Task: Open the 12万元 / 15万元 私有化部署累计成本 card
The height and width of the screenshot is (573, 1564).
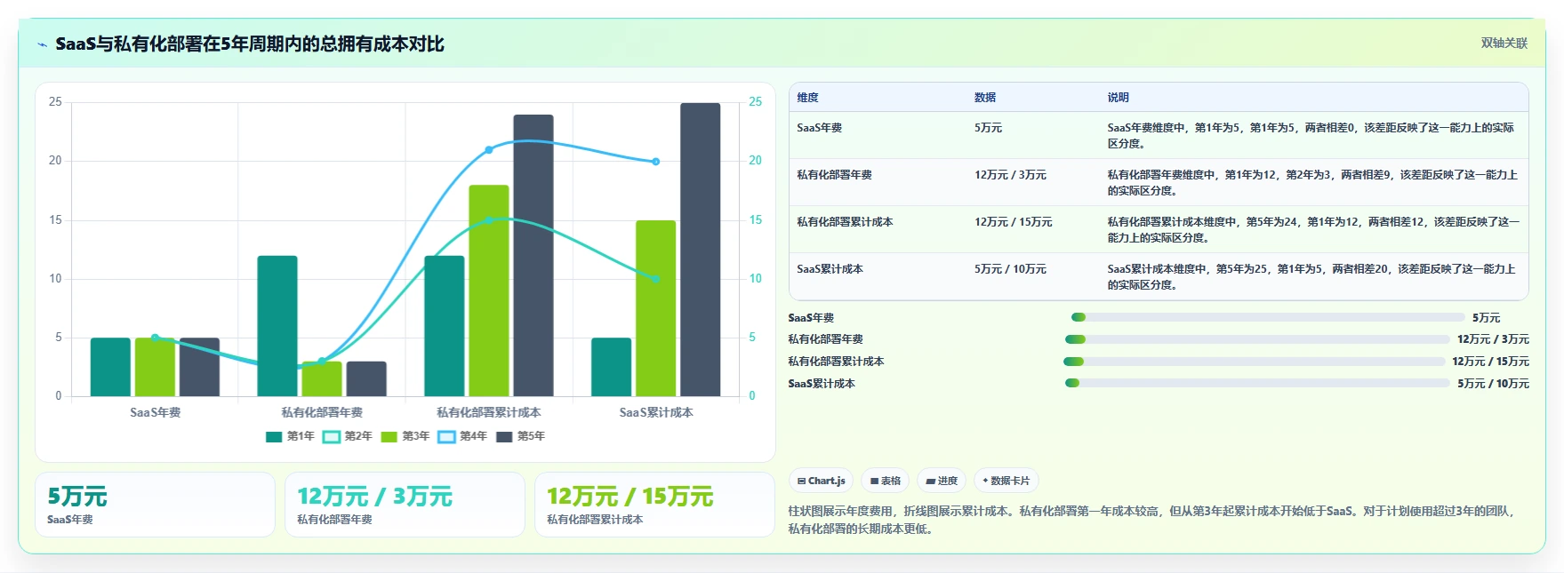Action: tap(654, 505)
